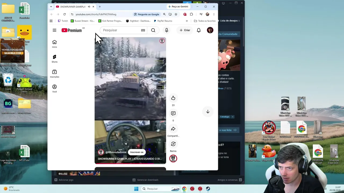
Task: Go to YouTube Premium home logo
Action: click(71, 30)
